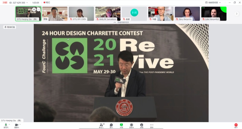Show next page of participant thumbnails
The width and height of the screenshot is (242, 129).
[237, 14]
